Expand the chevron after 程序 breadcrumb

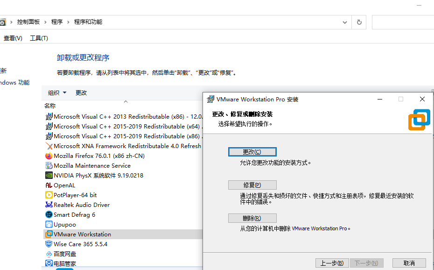point(68,22)
